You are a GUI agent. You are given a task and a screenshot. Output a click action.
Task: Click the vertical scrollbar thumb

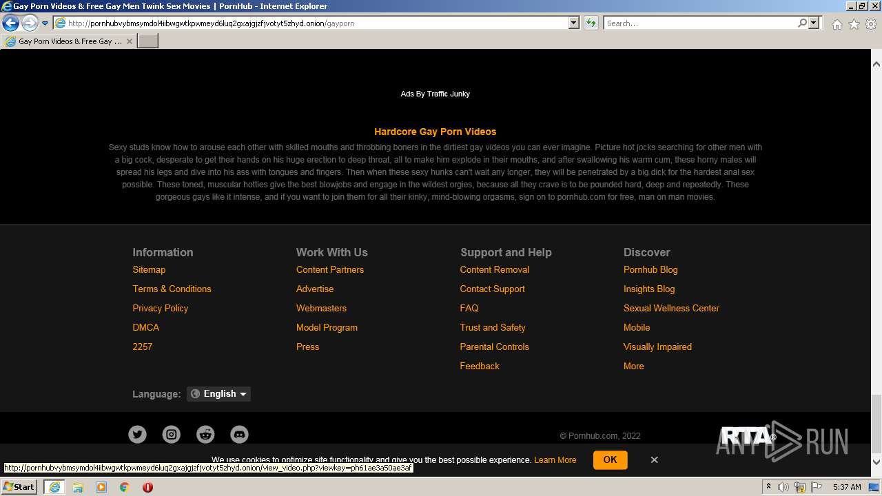pyautogui.click(x=876, y=422)
